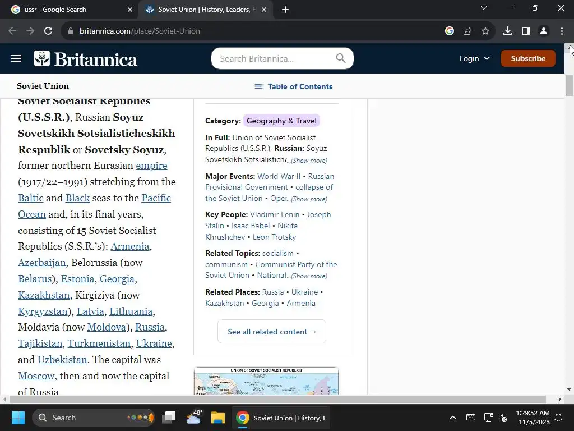Open the Ukraine link under Related Places
Screen dimensions: 574x431
304,292
